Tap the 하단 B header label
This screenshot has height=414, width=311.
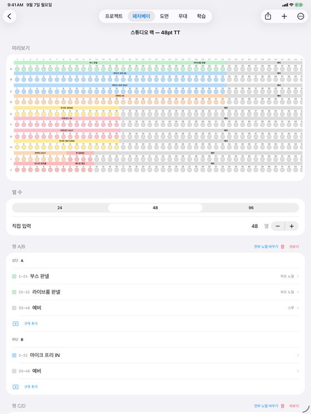click(18, 340)
